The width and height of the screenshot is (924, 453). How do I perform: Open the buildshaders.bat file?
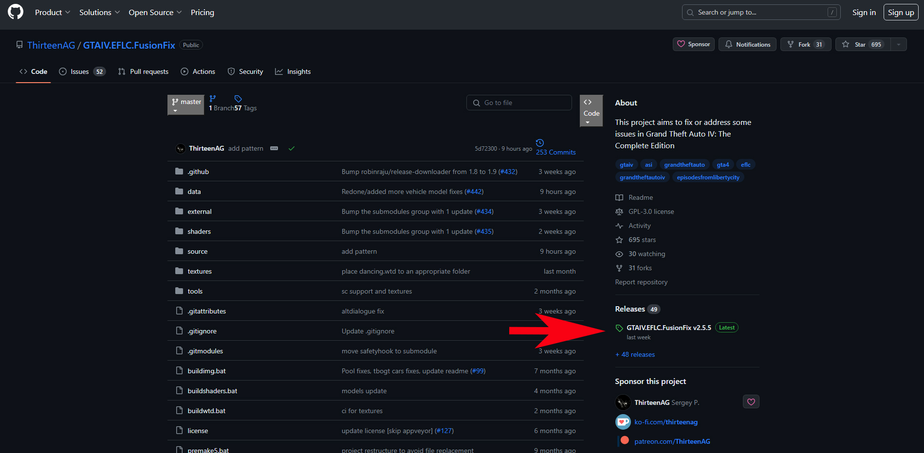(x=213, y=391)
